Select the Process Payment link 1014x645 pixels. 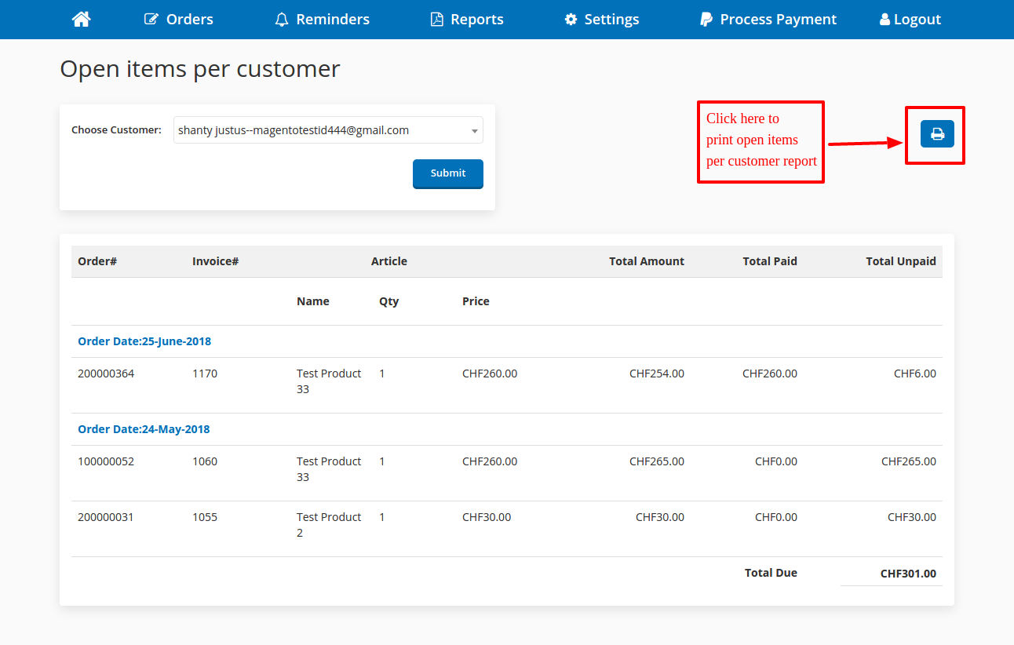(x=778, y=20)
